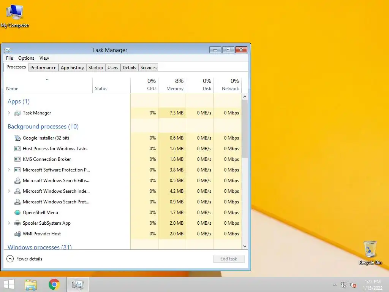Select the Open-Shell Menu row
This screenshot has width=389, height=292.
click(x=123, y=213)
